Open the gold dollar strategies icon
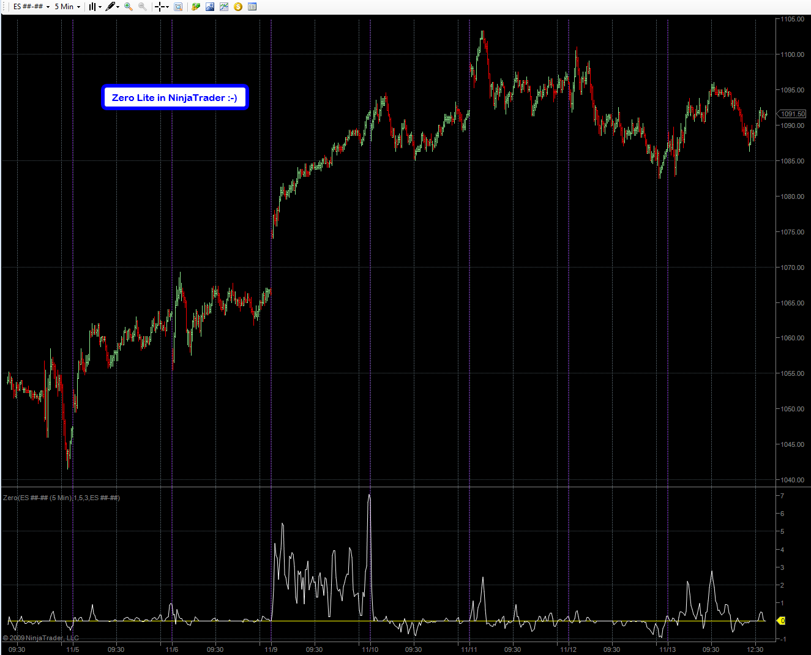This screenshot has height=655, width=811. click(x=238, y=7)
